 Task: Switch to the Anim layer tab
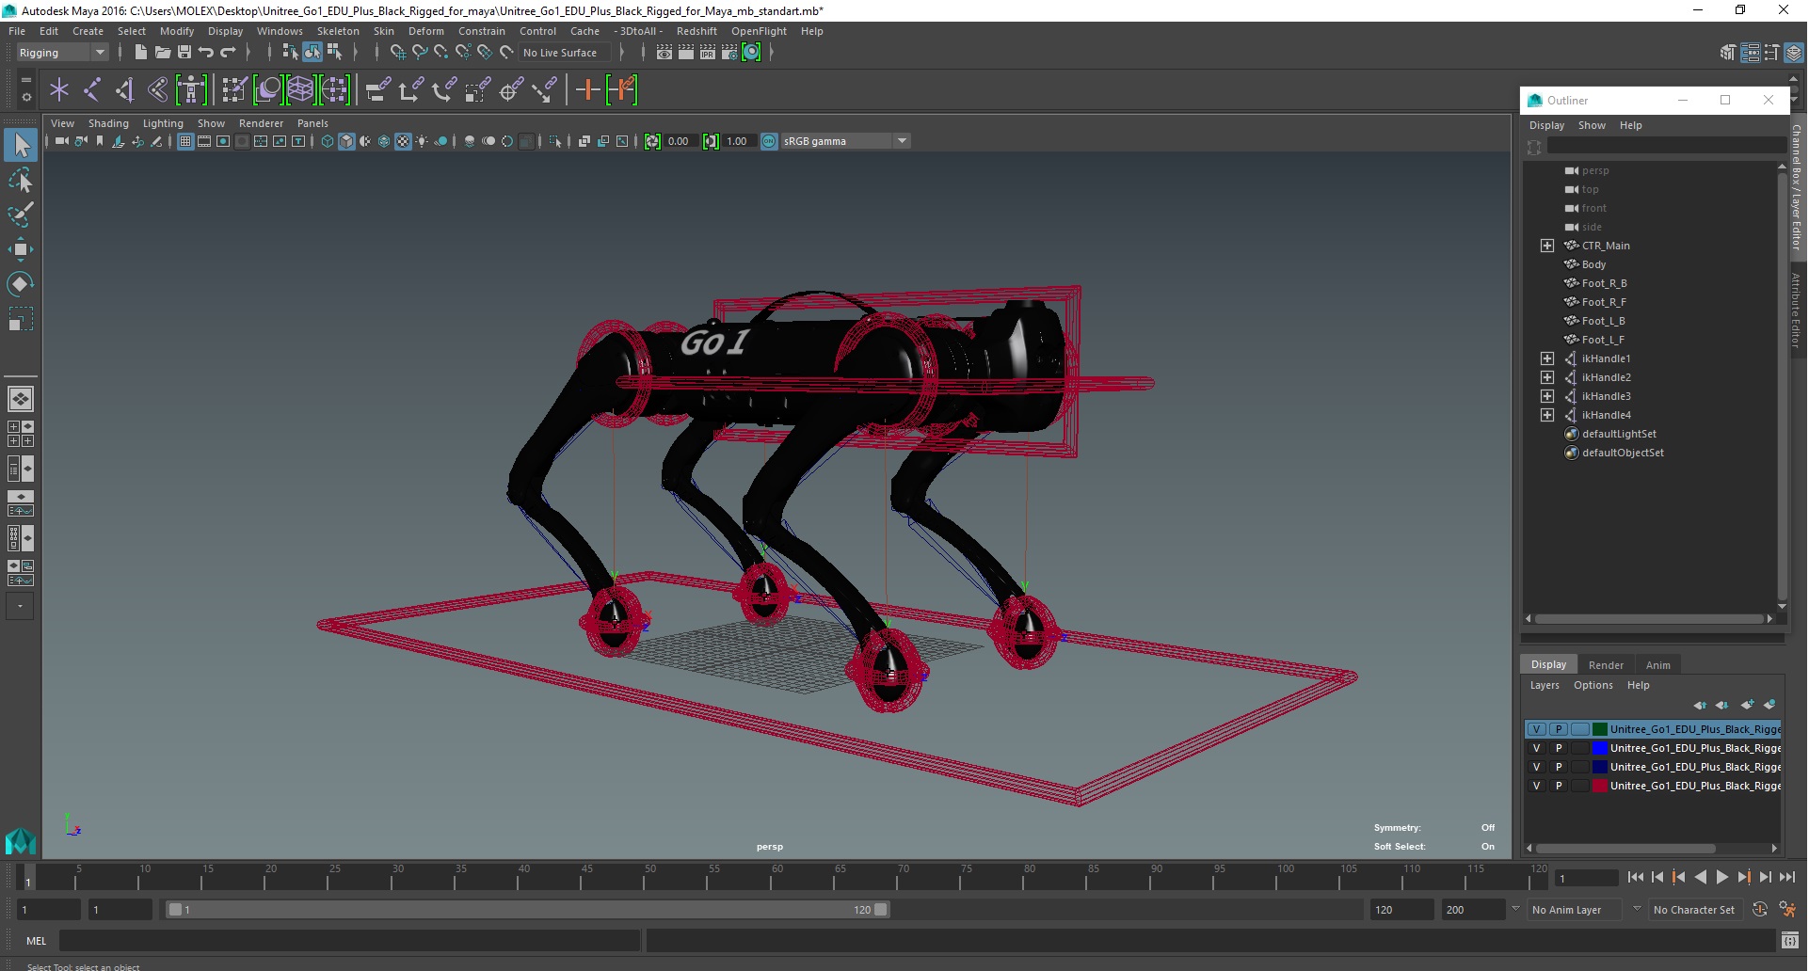click(x=1658, y=665)
